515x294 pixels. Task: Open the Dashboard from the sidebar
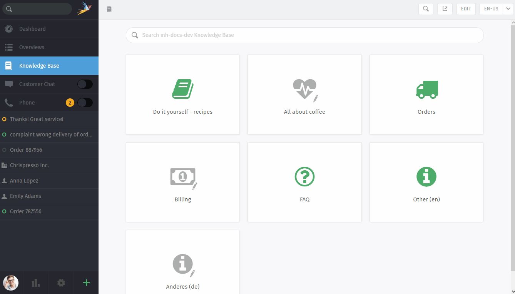(32, 28)
